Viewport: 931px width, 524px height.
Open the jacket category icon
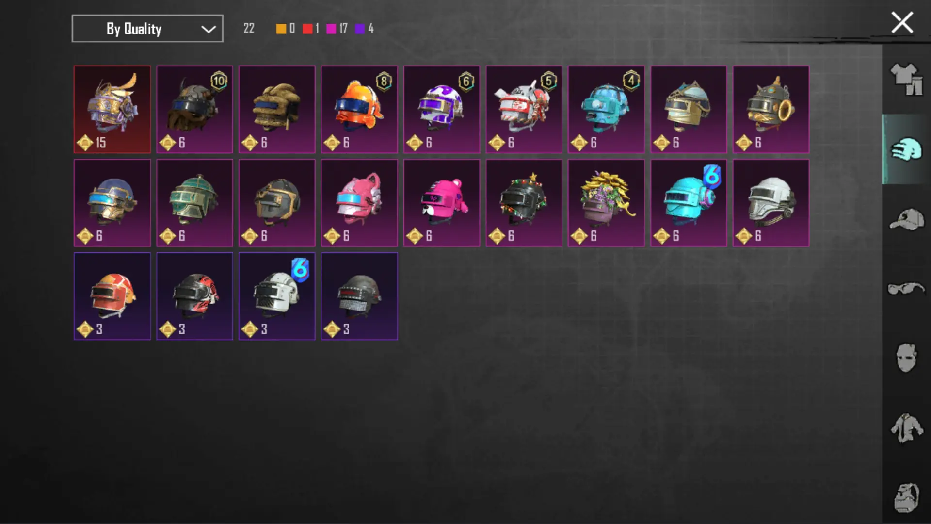pos(906,428)
